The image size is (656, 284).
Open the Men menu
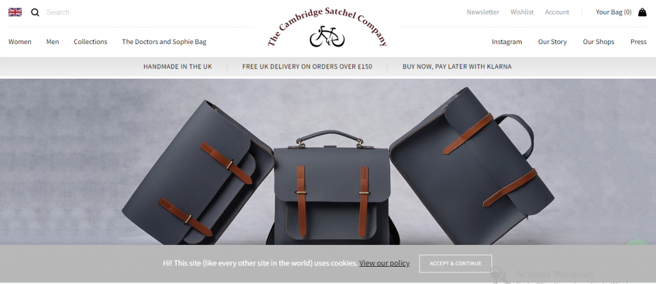click(x=53, y=42)
